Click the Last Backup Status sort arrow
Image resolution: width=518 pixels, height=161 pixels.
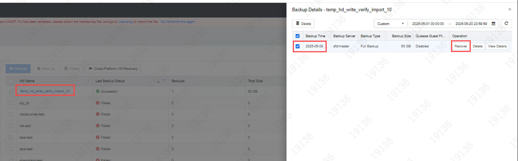pos(159,82)
